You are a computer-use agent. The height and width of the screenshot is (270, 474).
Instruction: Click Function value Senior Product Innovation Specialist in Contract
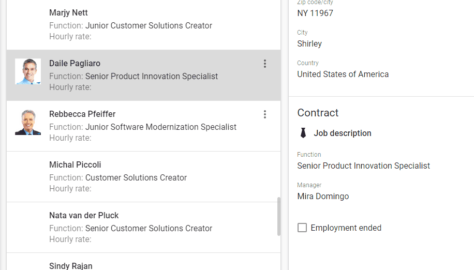(363, 166)
